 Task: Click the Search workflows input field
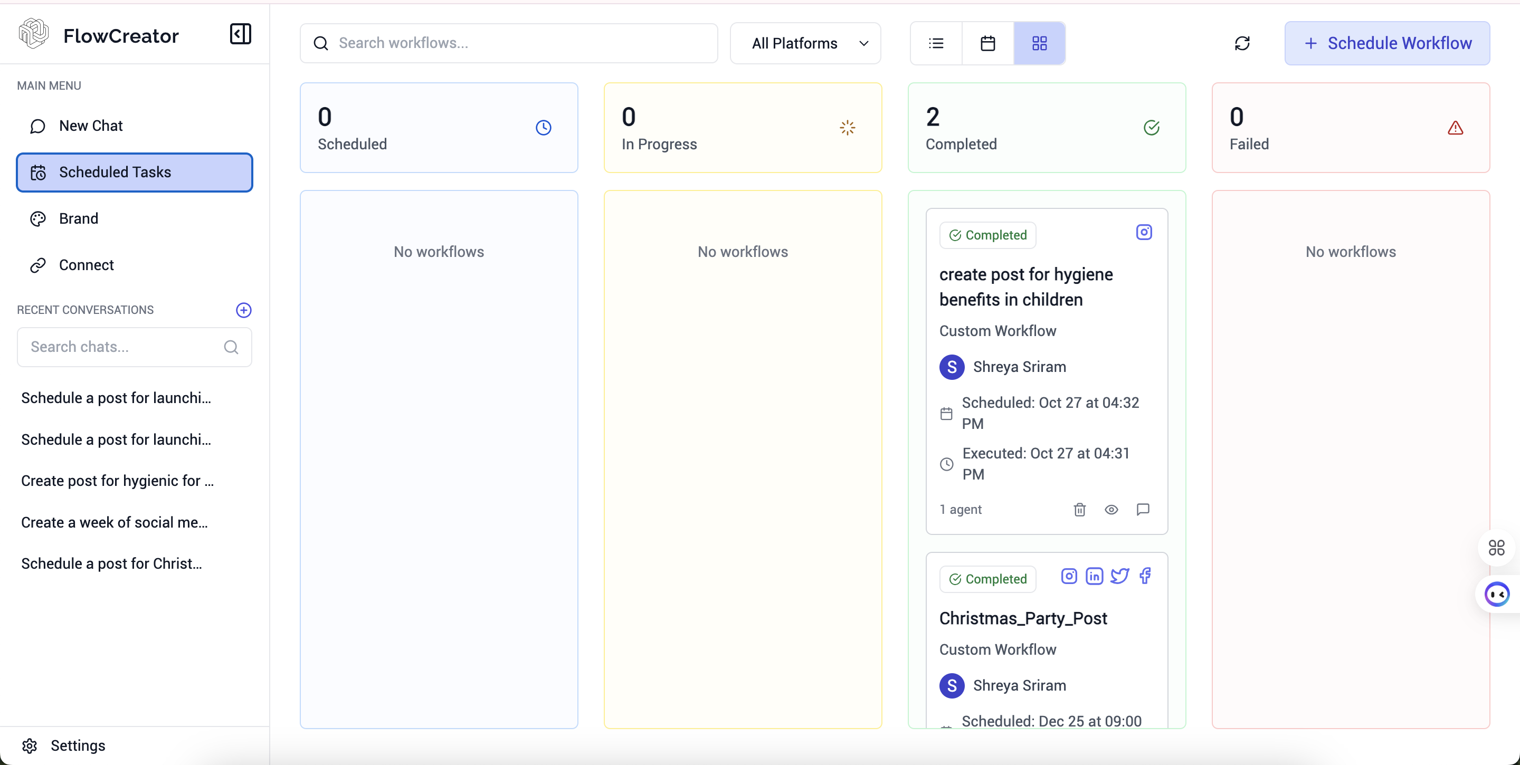(509, 42)
